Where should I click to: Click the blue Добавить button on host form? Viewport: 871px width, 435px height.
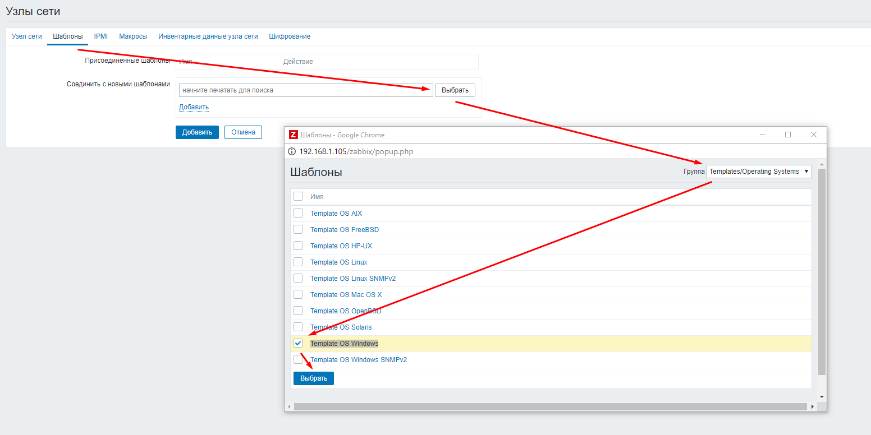[197, 132]
